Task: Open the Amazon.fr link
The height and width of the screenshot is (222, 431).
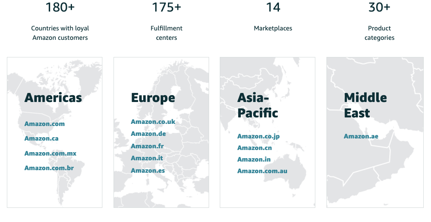Action: point(147,146)
